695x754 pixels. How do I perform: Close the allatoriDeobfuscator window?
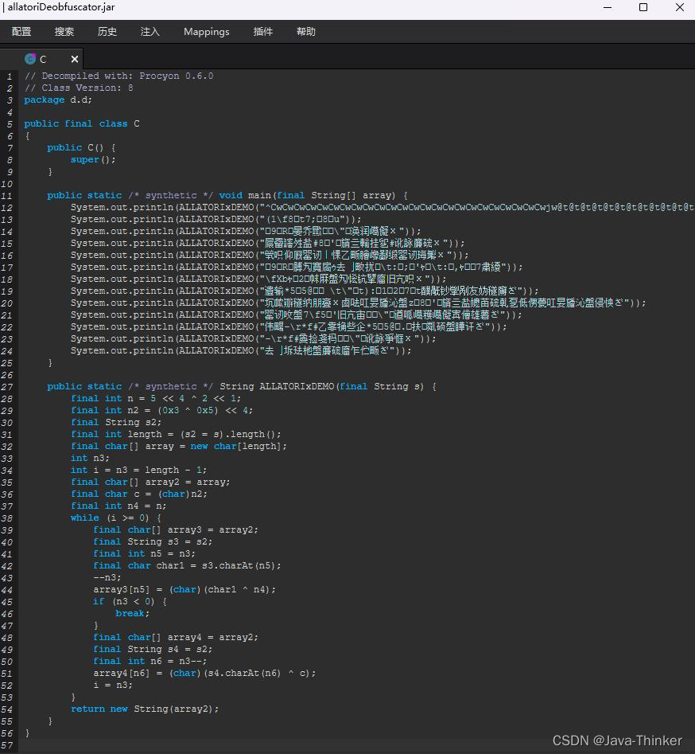(680, 7)
